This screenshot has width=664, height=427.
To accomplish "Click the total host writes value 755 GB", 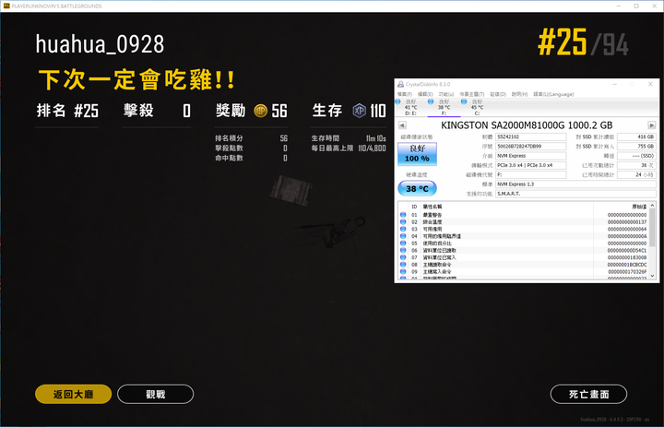I will pos(636,146).
